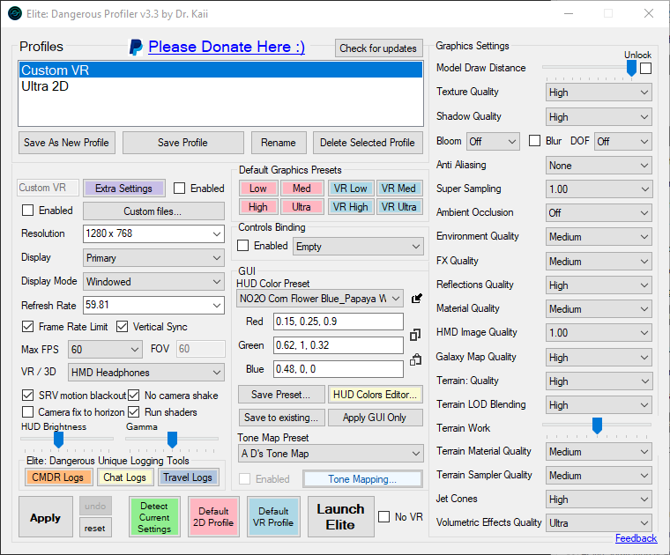
Task: Open the Resolution dropdown
Action: coord(153,233)
